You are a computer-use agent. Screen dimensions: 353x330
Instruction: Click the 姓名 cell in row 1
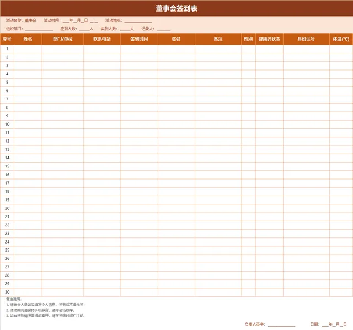[x=28, y=49]
